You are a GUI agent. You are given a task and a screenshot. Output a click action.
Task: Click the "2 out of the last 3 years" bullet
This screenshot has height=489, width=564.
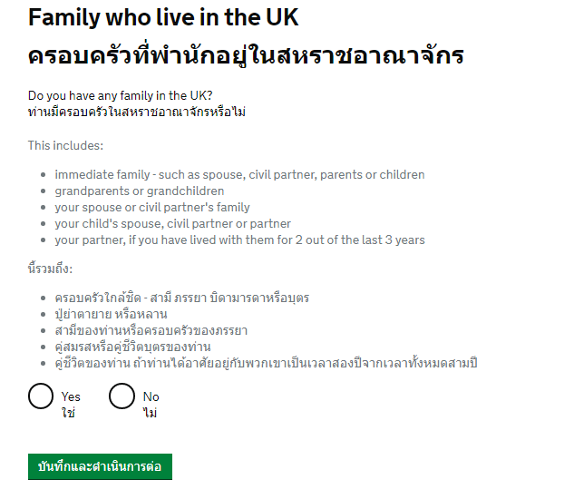[x=240, y=240]
